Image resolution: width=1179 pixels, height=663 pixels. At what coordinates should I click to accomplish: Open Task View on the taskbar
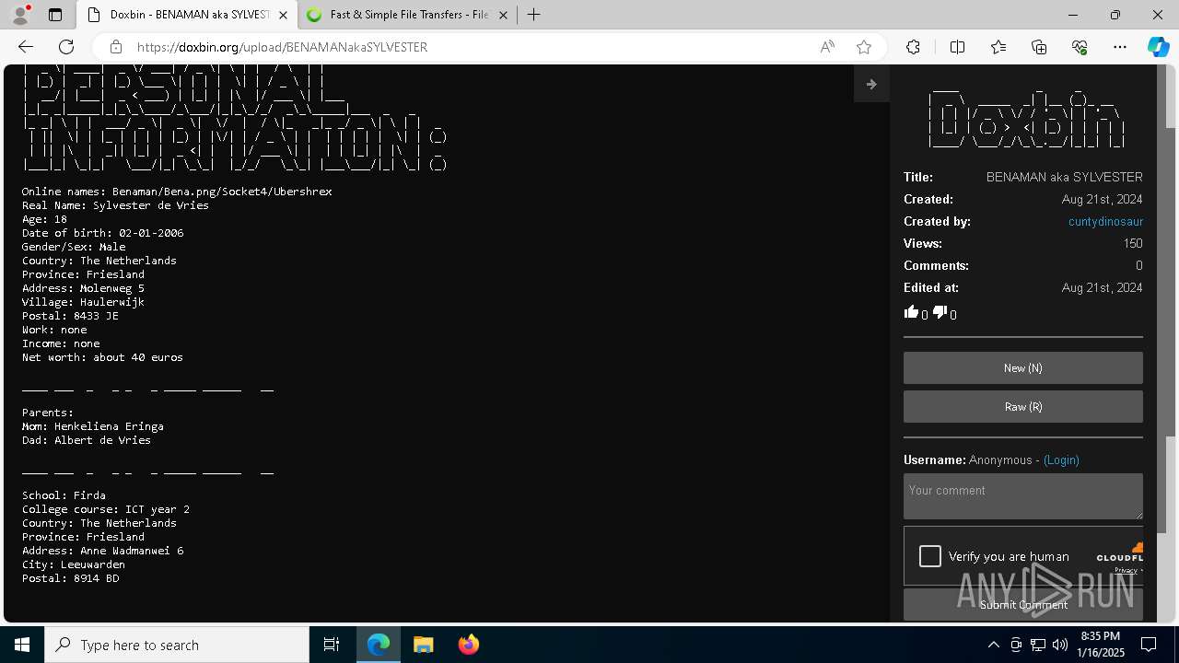click(x=332, y=645)
